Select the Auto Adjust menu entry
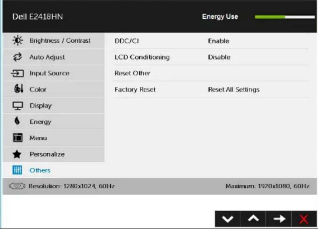The image size is (318, 229). (x=54, y=57)
